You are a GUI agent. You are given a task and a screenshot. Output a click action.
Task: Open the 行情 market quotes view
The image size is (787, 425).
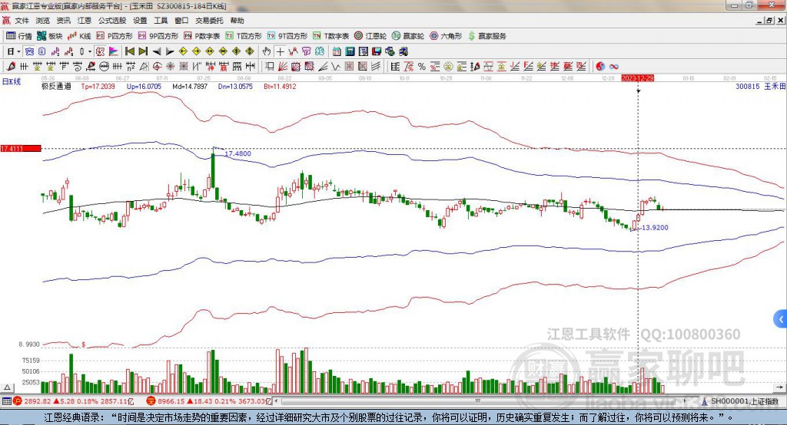(x=20, y=36)
